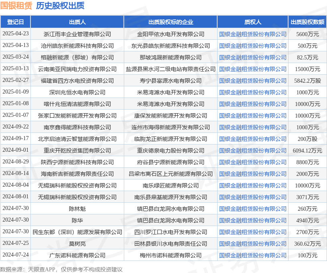Select pledgor 广东诺科能源有限公司
327x273 pixels.
point(77,255)
